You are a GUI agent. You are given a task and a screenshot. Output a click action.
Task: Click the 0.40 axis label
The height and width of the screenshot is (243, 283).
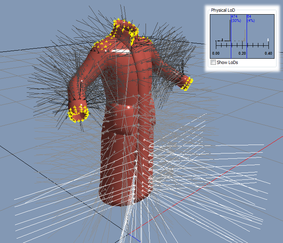pyautogui.click(x=268, y=53)
